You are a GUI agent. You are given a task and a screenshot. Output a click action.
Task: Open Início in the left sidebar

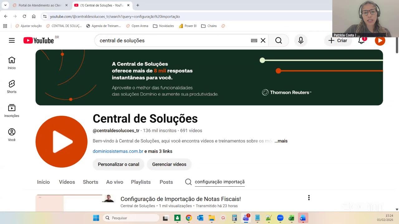pyautogui.click(x=12, y=63)
